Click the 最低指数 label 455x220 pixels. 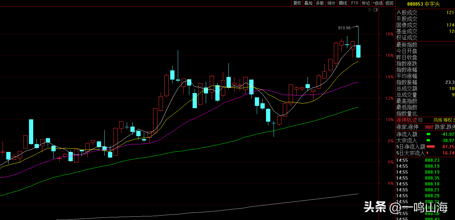click(407, 107)
